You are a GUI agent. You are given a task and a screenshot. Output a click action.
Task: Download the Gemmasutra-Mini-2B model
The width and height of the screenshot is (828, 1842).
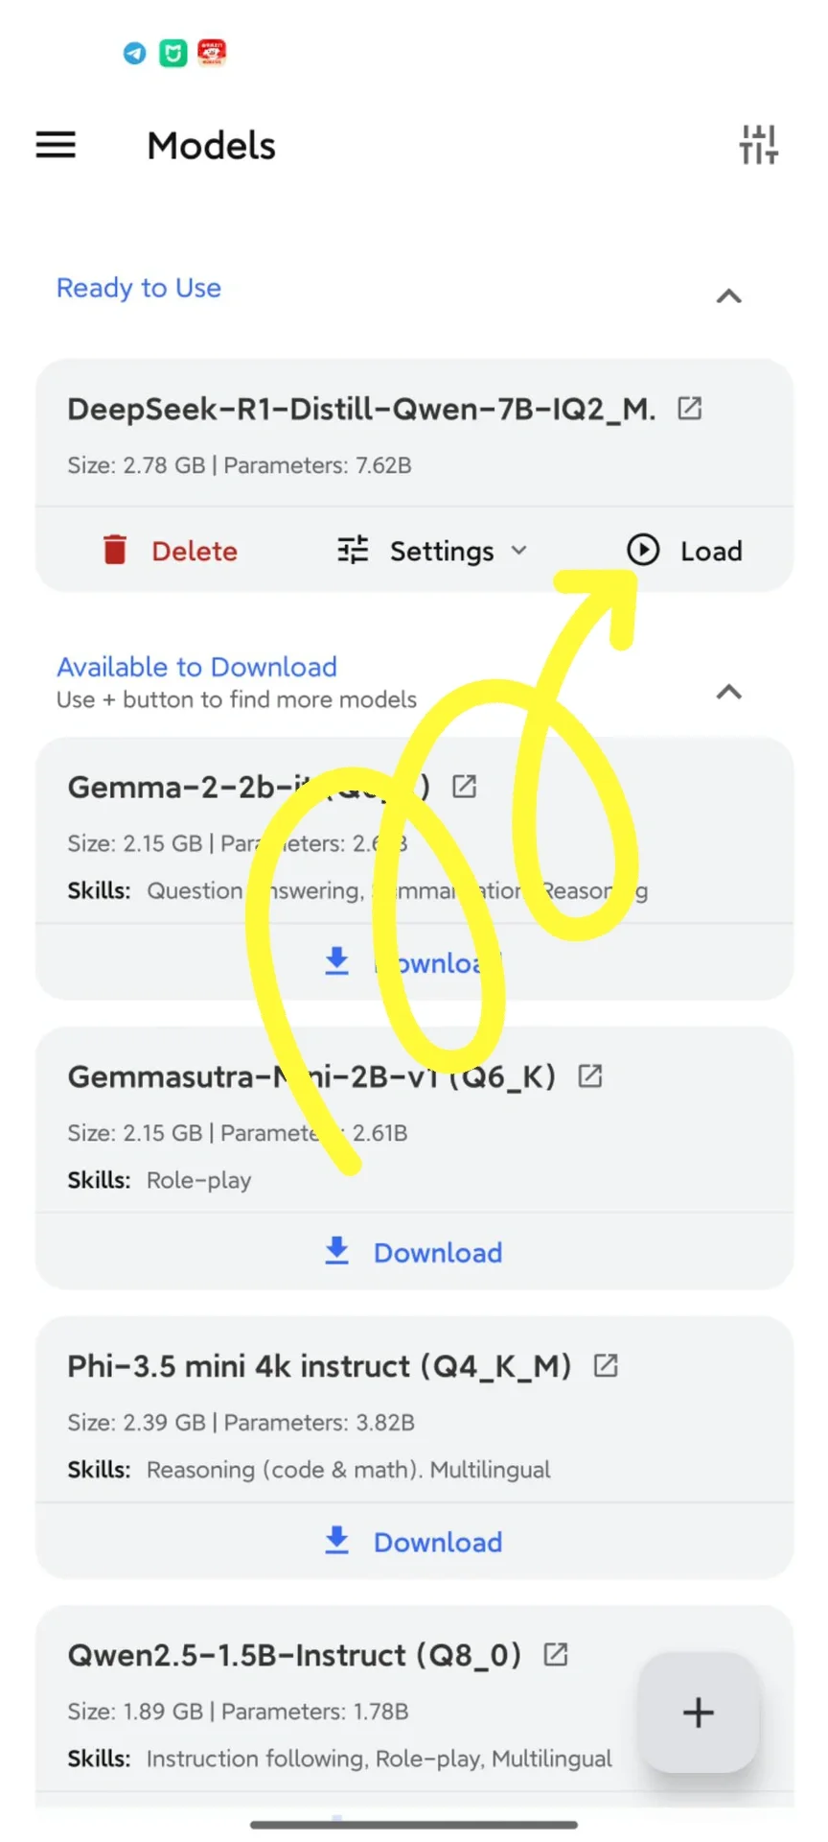point(414,1252)
